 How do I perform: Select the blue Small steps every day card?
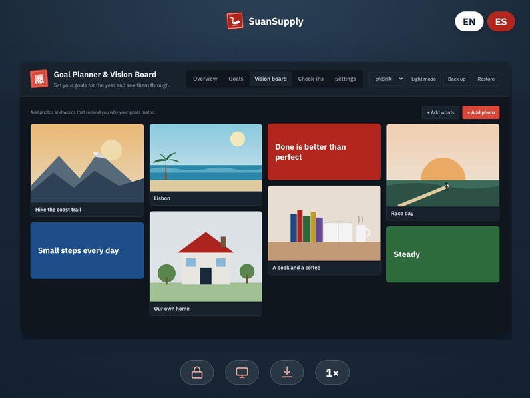pos(87,250)
